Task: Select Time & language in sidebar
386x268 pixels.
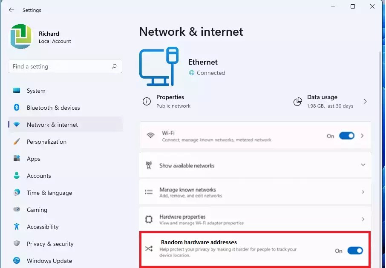Action: [x=49, y=193]
